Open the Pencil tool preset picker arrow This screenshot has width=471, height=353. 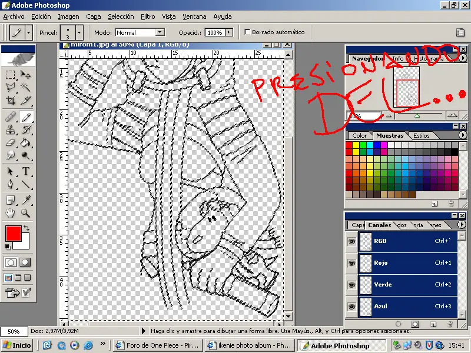28,32
